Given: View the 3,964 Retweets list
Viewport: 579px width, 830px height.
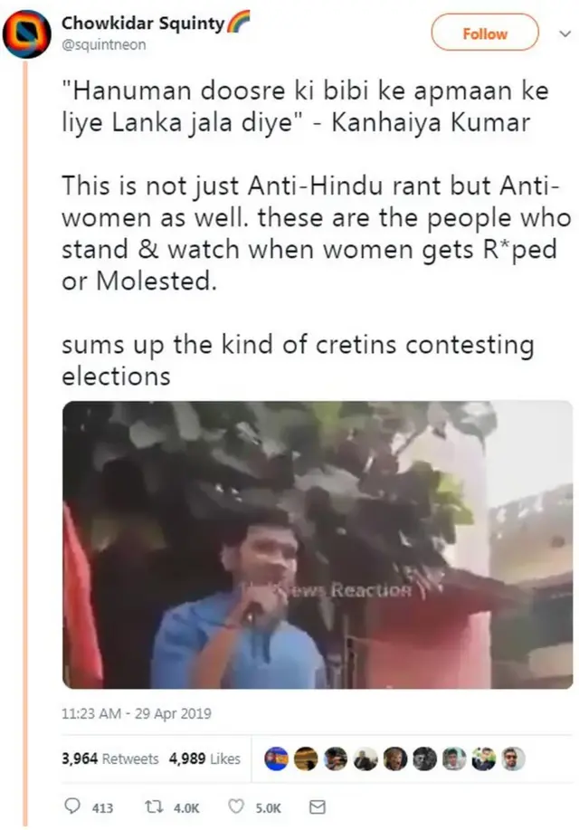Looking at the screenshot, I should 109,758.
